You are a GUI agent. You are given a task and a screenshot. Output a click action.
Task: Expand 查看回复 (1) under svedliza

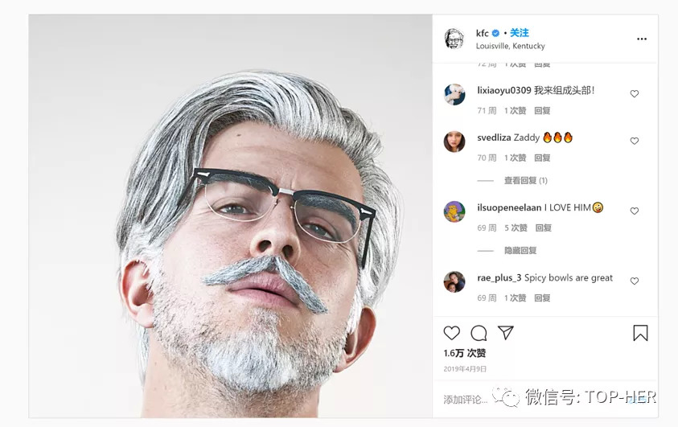525,181
